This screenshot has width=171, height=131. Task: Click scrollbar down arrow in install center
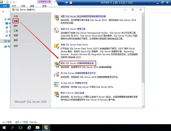[x=143, y=107]
